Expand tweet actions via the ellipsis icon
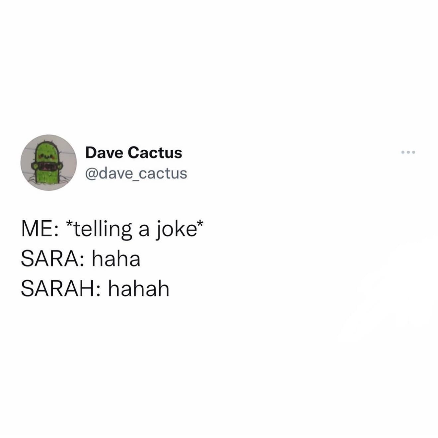 408,153
